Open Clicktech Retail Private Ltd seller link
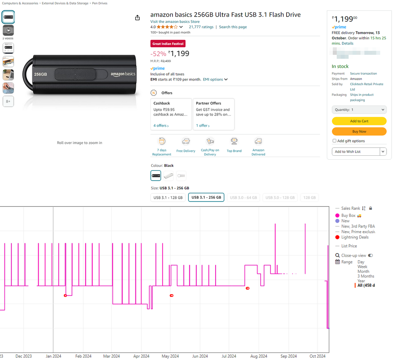This screenshot has height=360, width=394. 367,87
